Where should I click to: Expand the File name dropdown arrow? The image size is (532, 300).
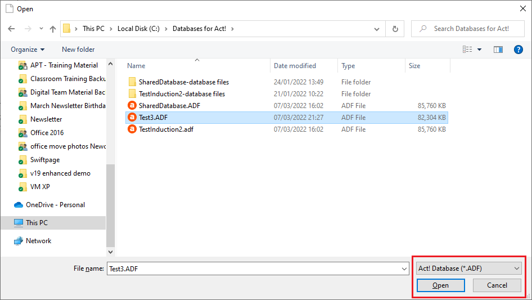[x=404, y=268]
